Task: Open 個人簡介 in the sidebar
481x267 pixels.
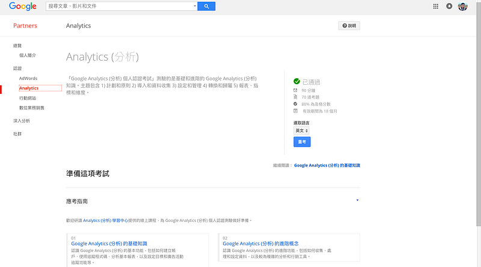Action: click(x=28, y=55)
